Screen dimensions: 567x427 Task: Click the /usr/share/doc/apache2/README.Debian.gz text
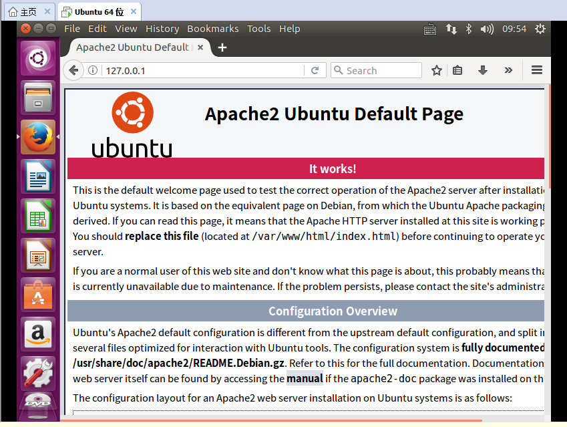tap(180, 363)
